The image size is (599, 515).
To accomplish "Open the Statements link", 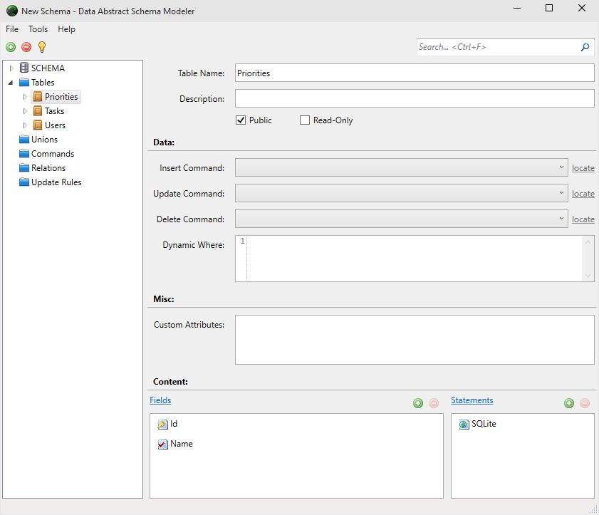I will (472, 400).
